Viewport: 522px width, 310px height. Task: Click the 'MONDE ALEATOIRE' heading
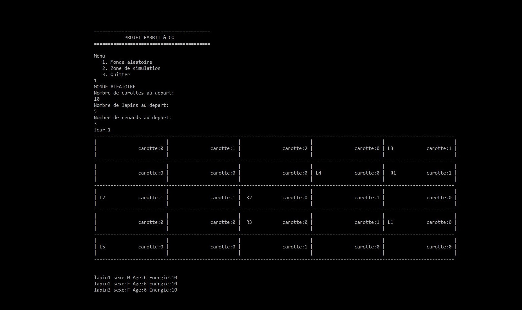tap(115, 87)
